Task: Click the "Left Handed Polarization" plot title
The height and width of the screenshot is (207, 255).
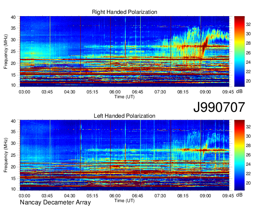Action: 124,116
